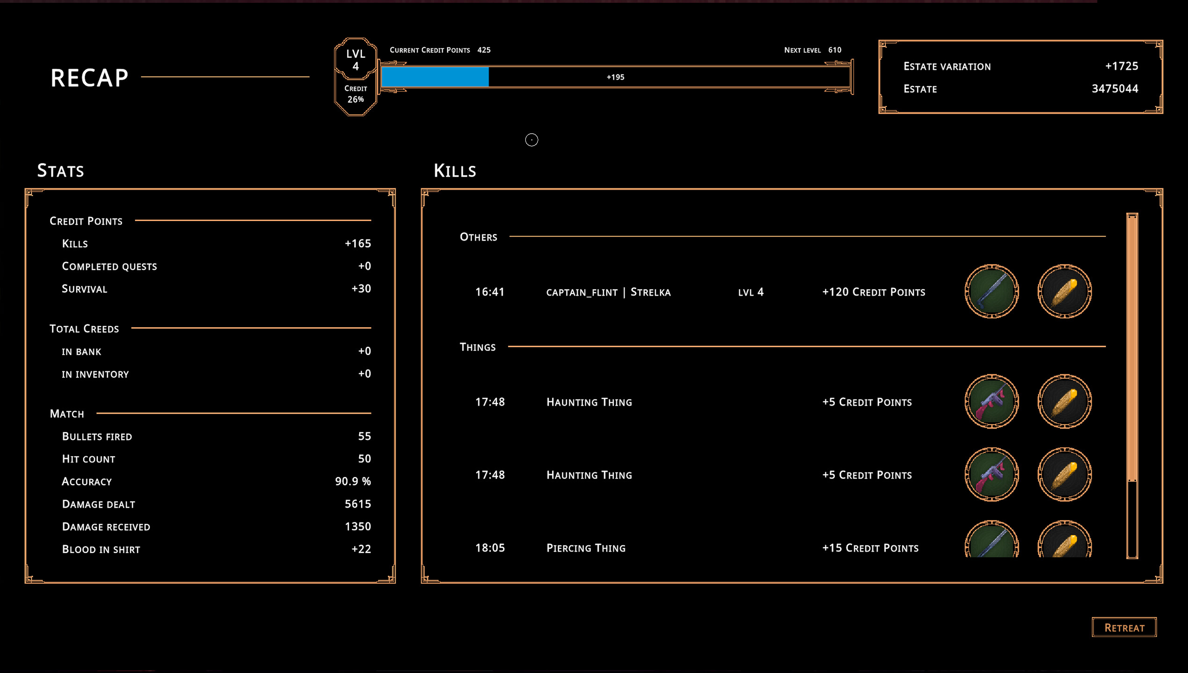Viewport: 1188px width, 673px height.
Task: Select the Kills panel heading
Action: click(x=455, y=170)
